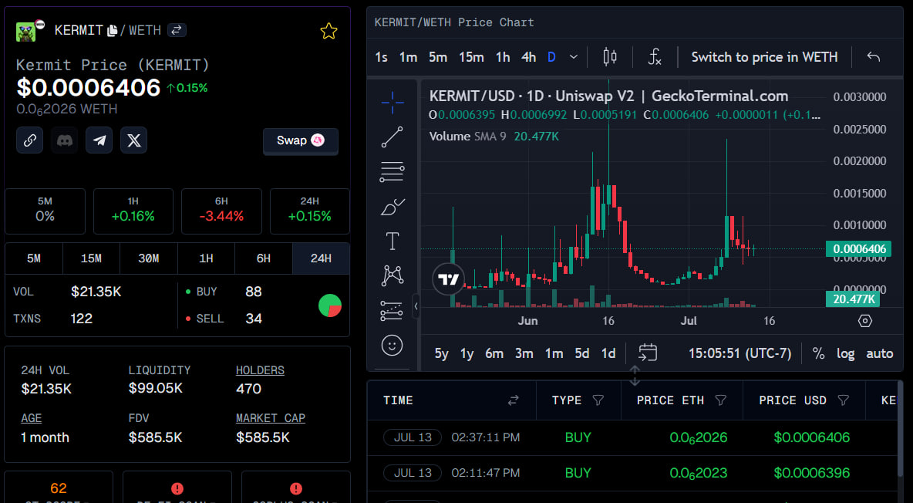
Task: Select the 5M stats tab
Action: [x=34, y=258]
